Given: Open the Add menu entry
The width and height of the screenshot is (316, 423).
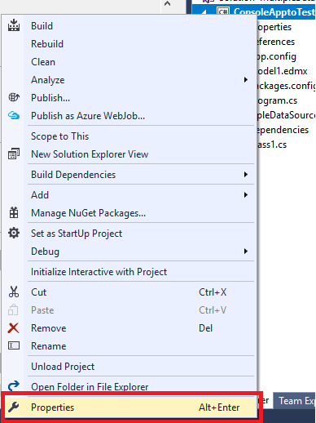Looking at the screenshot, I should point(129,195).
